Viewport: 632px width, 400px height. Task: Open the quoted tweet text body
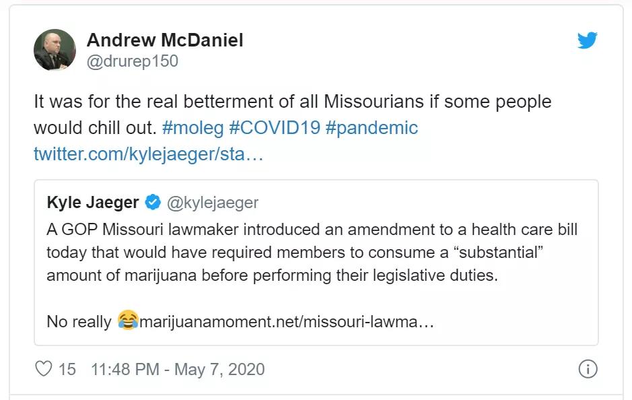312,253
